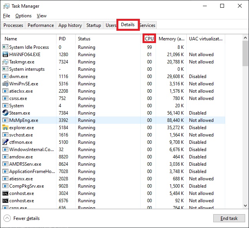Sort list by PID column header
The width and height of the screenshot is (249, 228).
coord(62,39)
